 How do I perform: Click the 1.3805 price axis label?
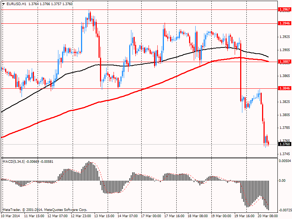(285, 115)
